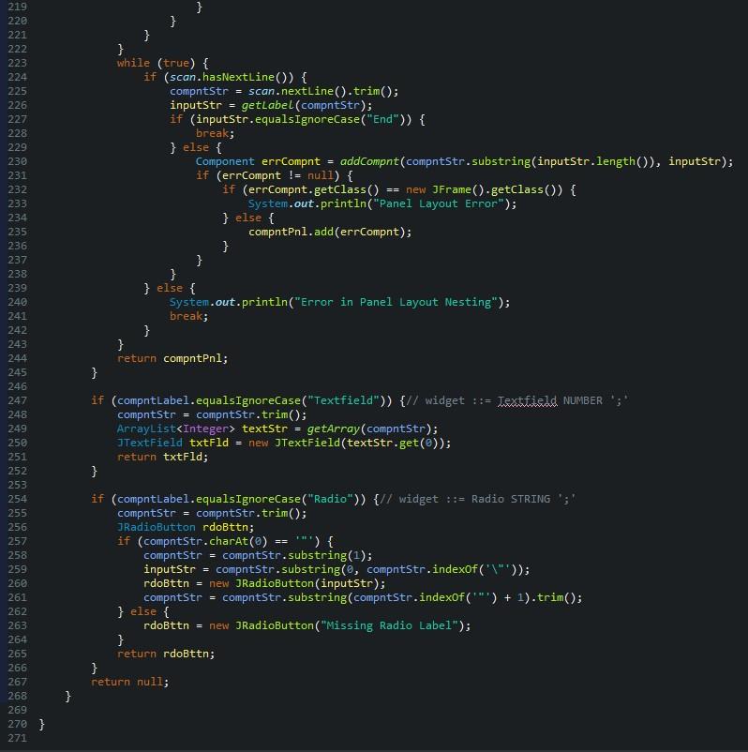Click 'trim' call on line 248
This screenshot has width=748, height=752.
275,414
